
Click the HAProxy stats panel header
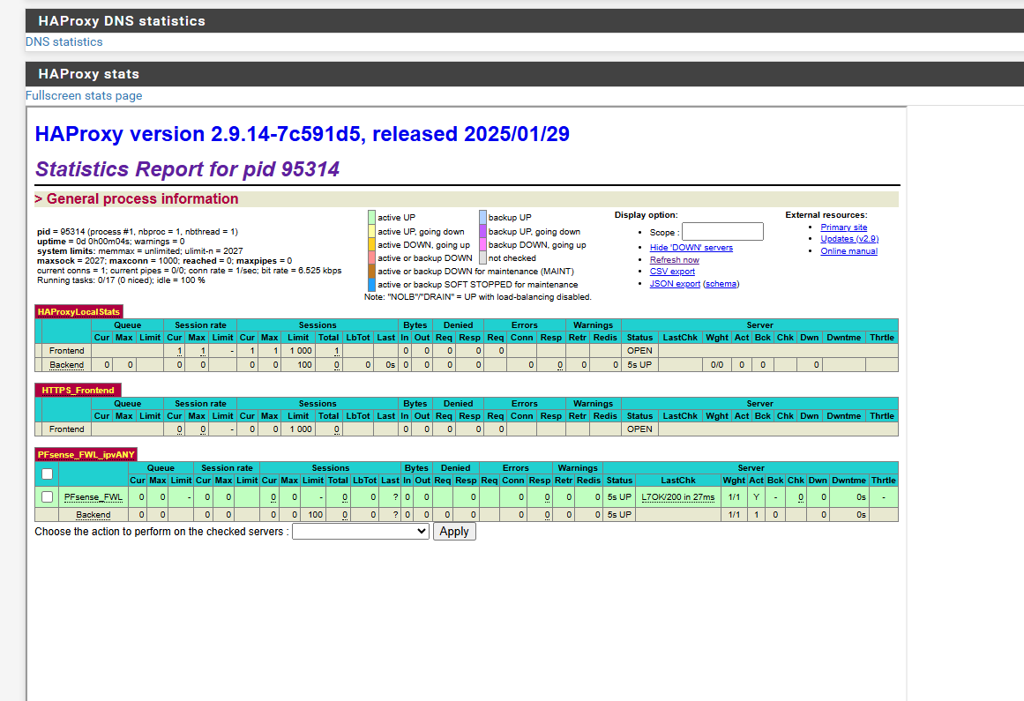(x=525, y=74)
